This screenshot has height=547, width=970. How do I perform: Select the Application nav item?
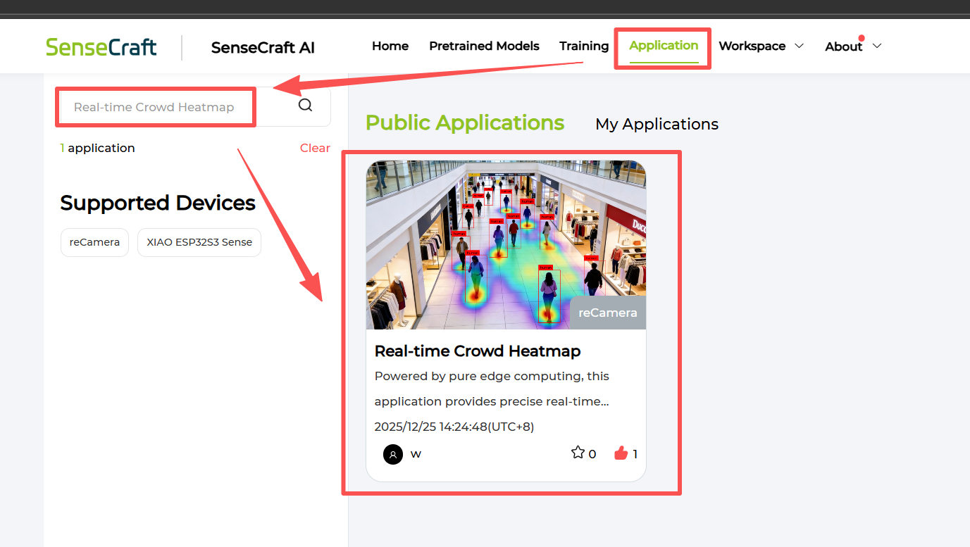664,46
